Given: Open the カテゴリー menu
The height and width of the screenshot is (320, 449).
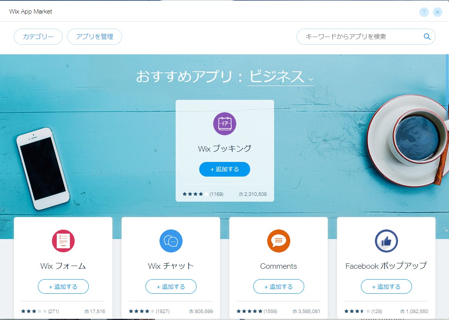Looking at the screenshot, I should 38,37.
